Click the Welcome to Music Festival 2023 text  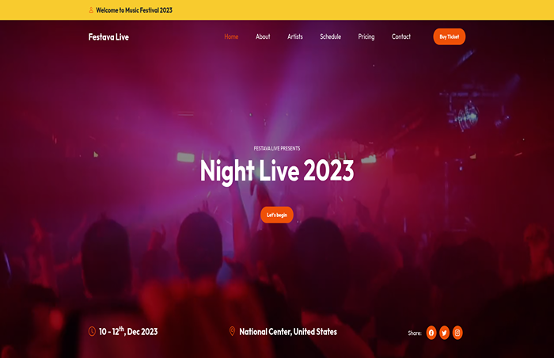[134, 10]
